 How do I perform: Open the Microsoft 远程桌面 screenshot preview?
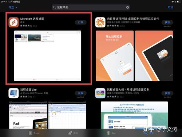48,56
